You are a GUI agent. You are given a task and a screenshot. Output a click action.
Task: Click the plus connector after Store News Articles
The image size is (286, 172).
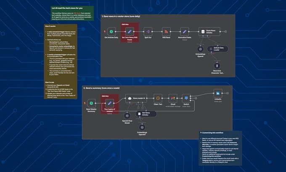coord(225,32)
